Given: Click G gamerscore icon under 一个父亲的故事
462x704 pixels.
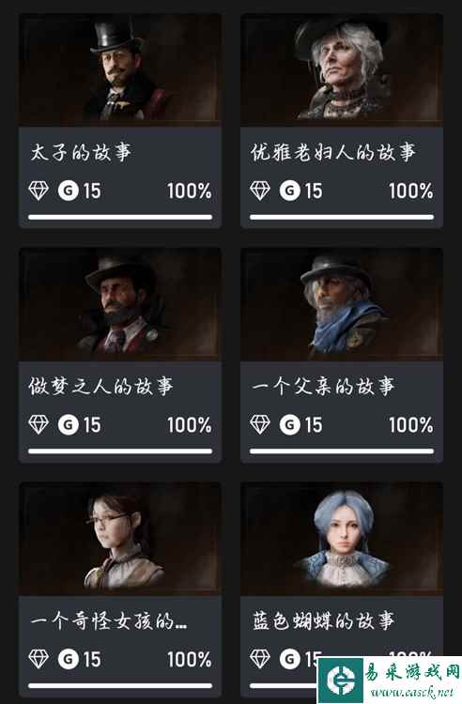Looking at the screenshot, I should coord(289,424).
